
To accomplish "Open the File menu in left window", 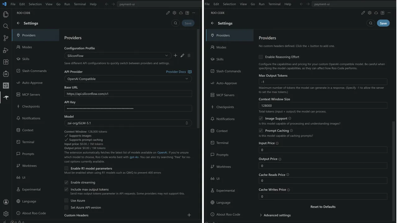I will 13,4.
